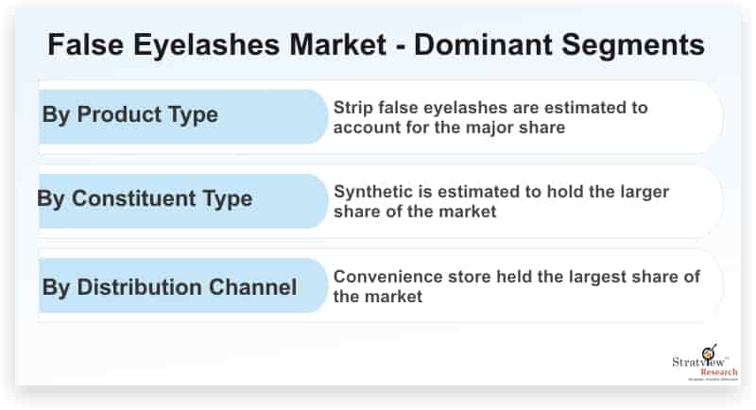
Task: Click the blue pill behind Distribution Channel
Action: (x=183, y=285)
